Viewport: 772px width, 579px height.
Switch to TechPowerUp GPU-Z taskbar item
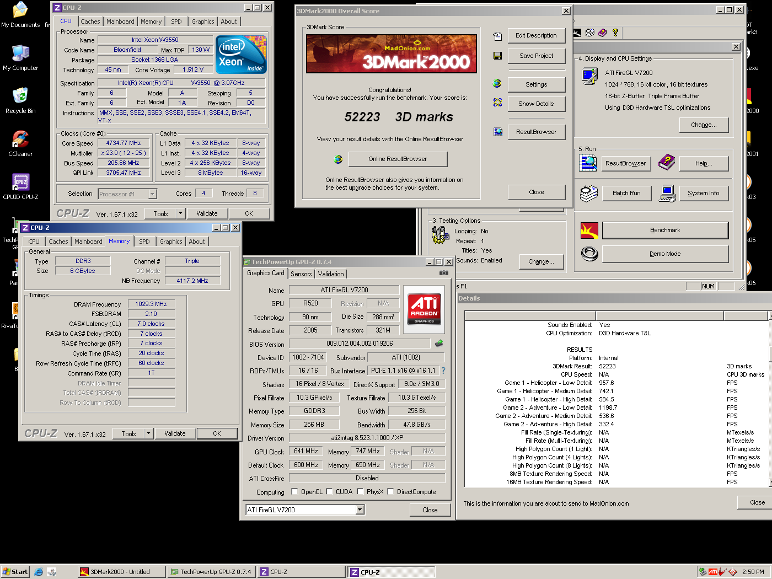[x=211, y=572]
